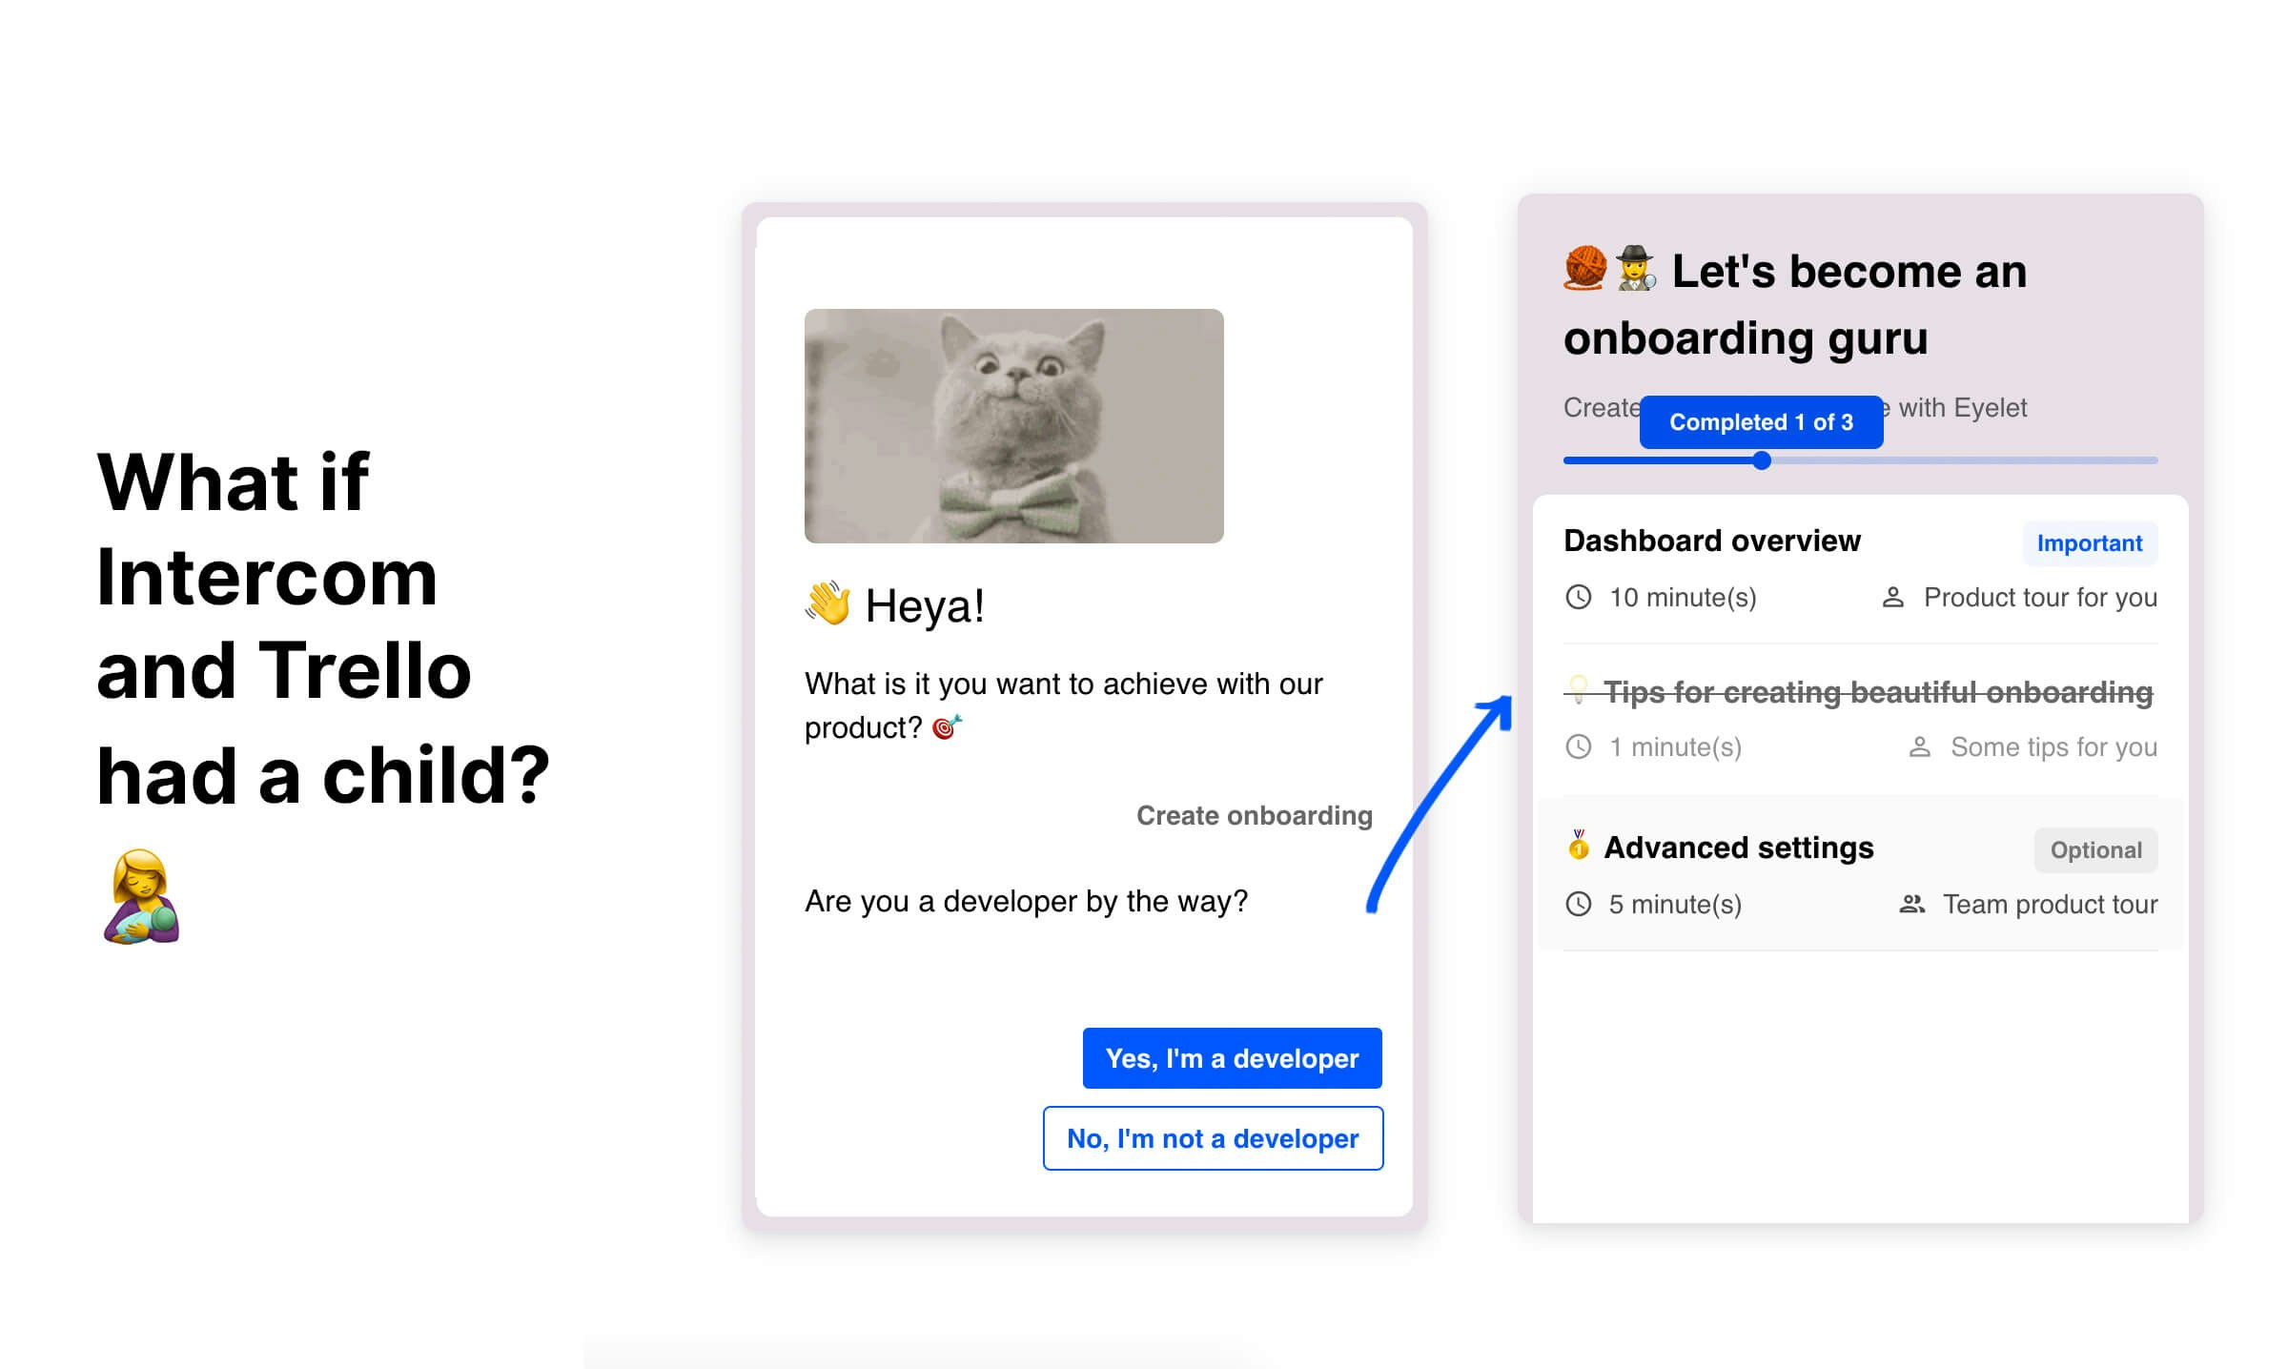Click the No, I'm not a developer button
The width and height of the screenshot is (2288, 1369).
point(1213,1138)
